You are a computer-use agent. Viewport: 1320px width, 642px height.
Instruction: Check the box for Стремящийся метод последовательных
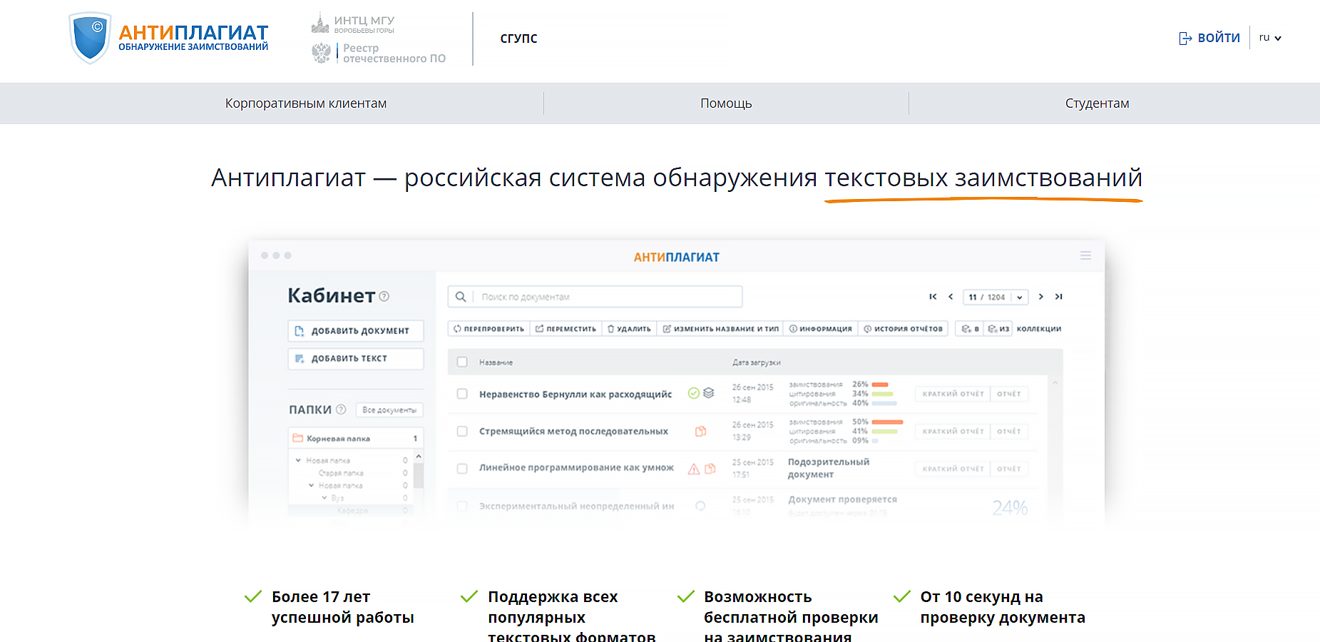pos(462,431)
